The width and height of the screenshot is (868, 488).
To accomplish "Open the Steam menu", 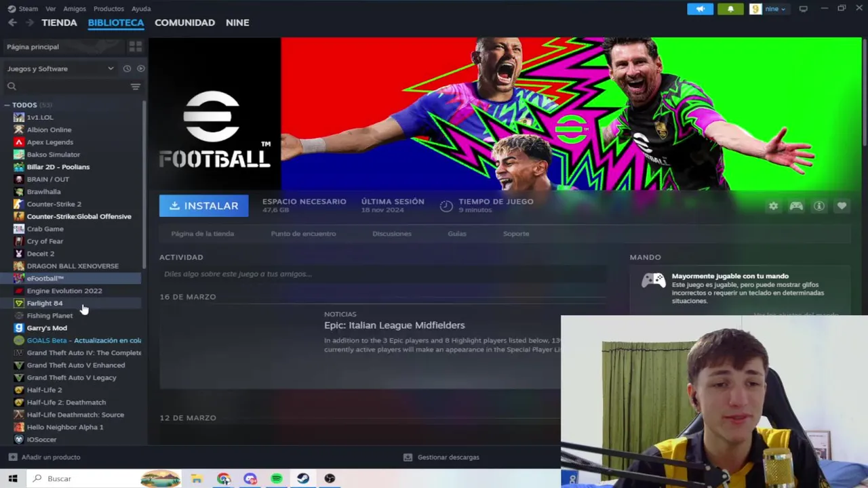I will [x=28, y=9].
